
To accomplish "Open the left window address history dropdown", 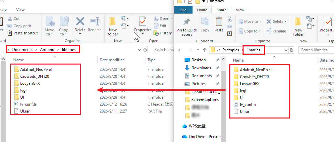I will pos(139,50).
